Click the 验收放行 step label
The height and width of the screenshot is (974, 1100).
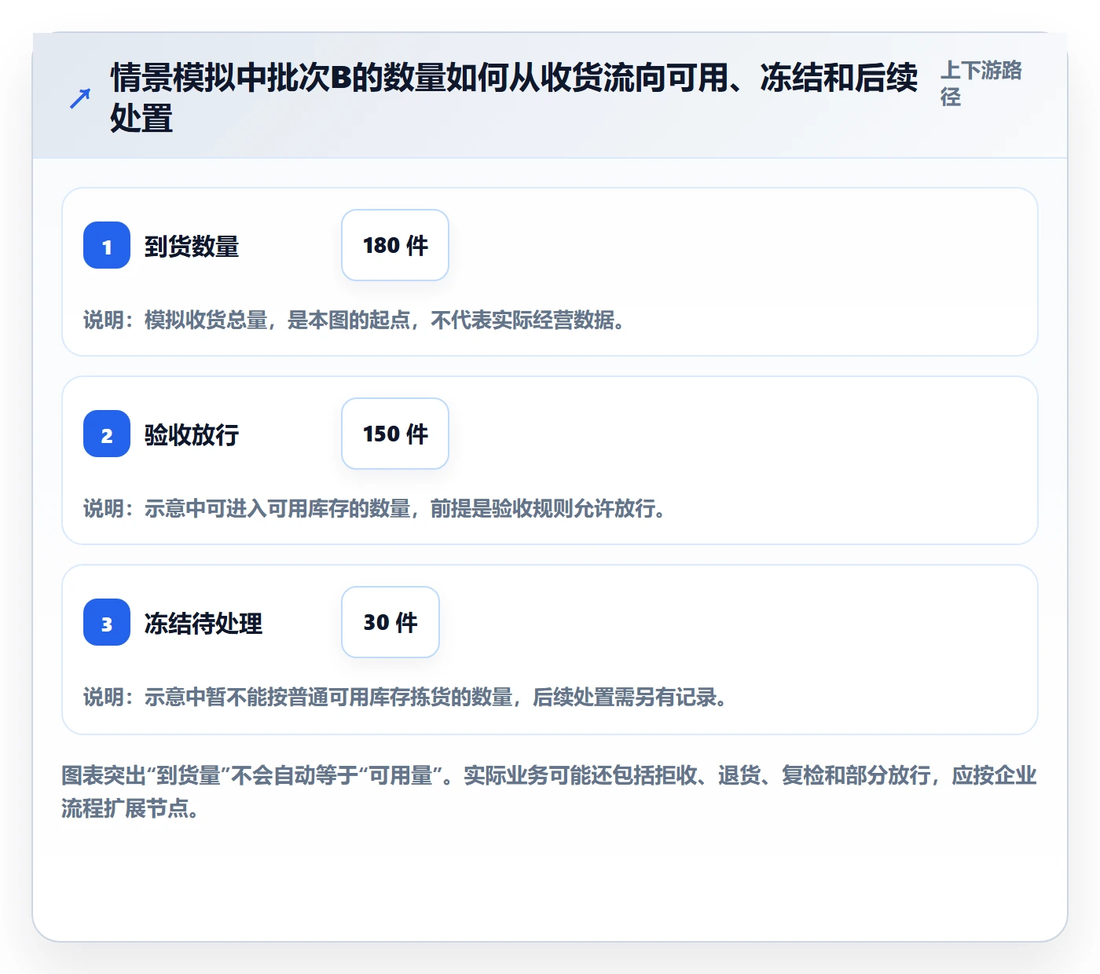tap(192, 435)
